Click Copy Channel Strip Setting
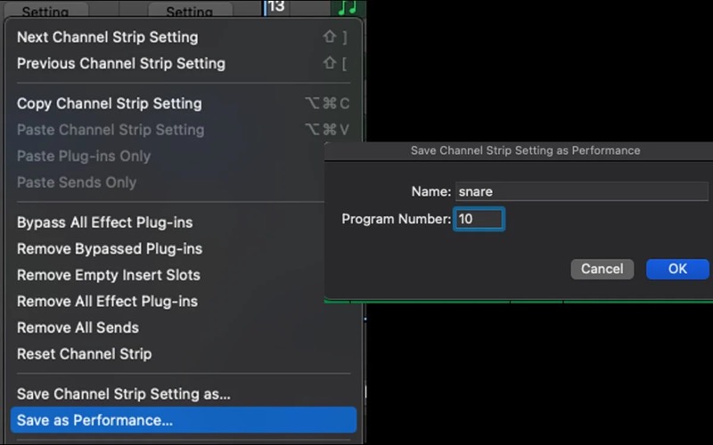Viewport: 713px width, 445px height. click(109, 104)
